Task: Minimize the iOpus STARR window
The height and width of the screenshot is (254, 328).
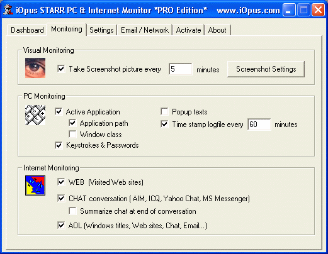Action: click(x=289, y=10)
